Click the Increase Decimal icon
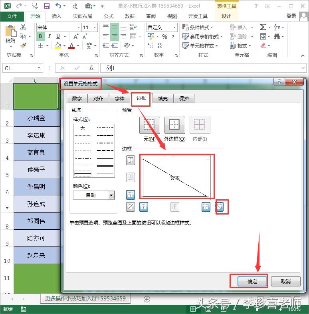The height and width of the screenshot is (314, 309). click(x=151, y=46)
